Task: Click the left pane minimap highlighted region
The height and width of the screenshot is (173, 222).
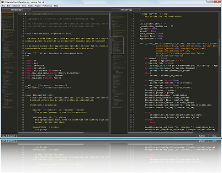Action: [8, 21]
